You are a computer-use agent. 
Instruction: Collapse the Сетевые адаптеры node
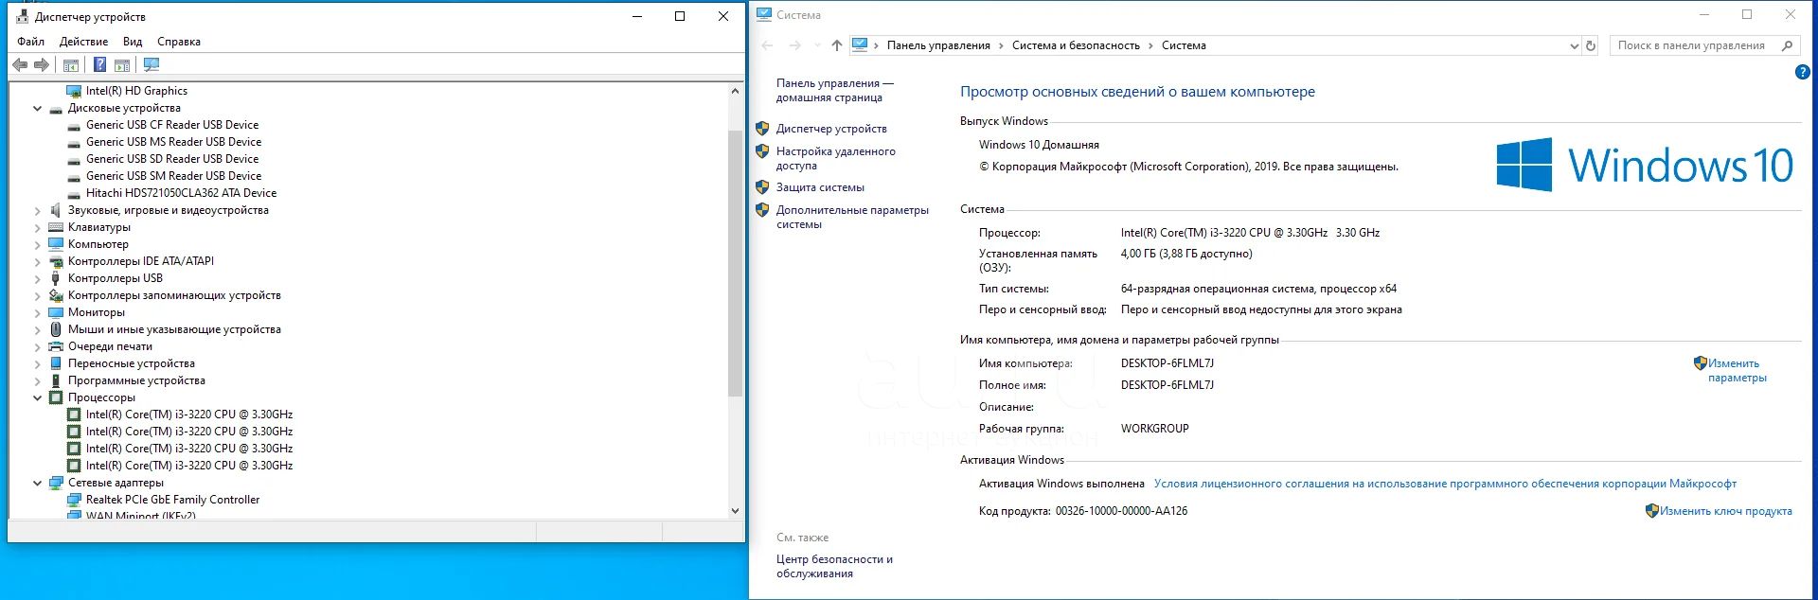point(38,483)
